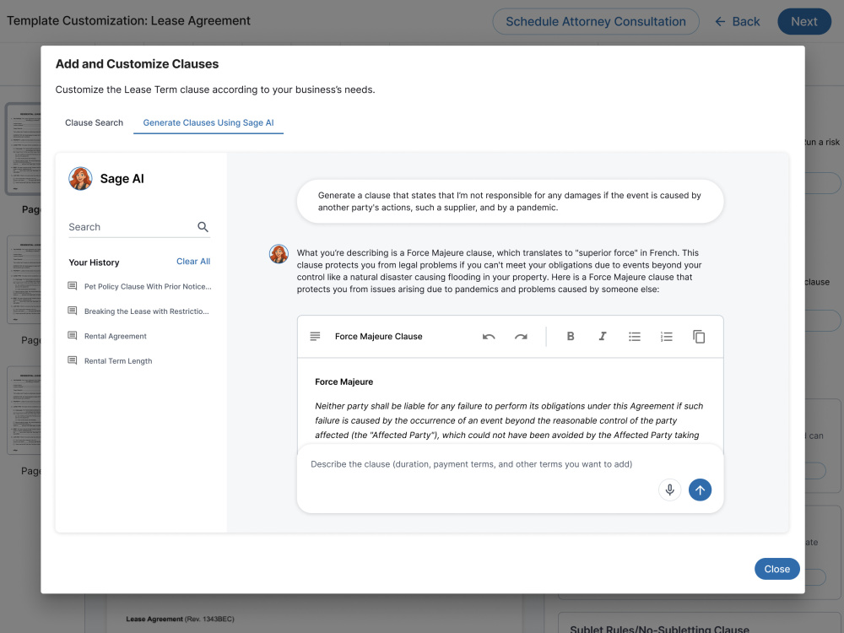Click the Force Majeure Clause editor title

(x=378, y=337)
